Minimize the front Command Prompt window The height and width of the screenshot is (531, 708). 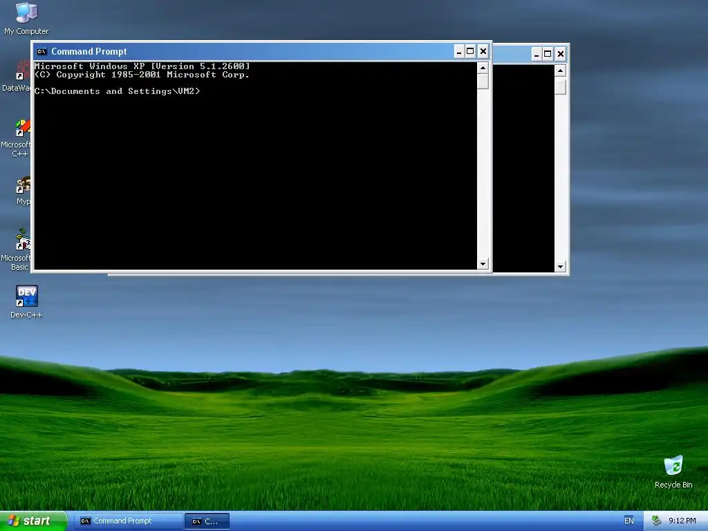click(x=459, y=51)
